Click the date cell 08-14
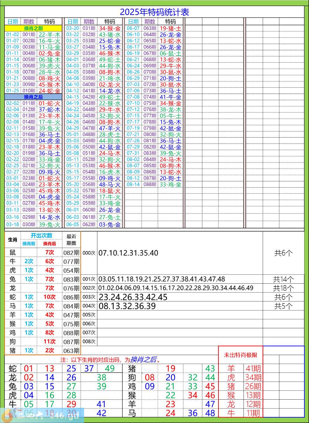 [x=133, y=184]
